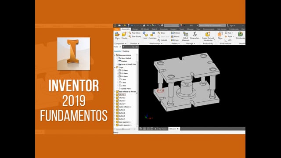
Task: Click Hide All relationships
Action: point(162,40)
